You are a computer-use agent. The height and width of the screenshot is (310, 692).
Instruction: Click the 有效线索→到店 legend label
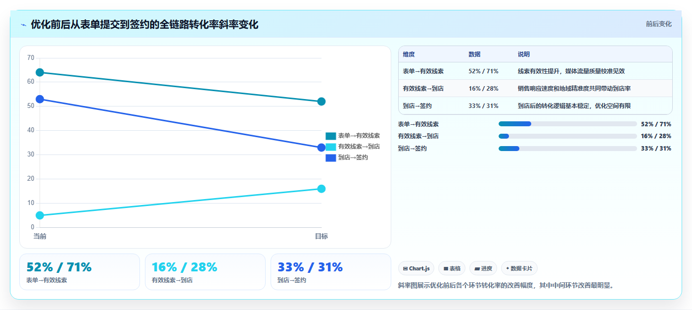pos(359,147)
